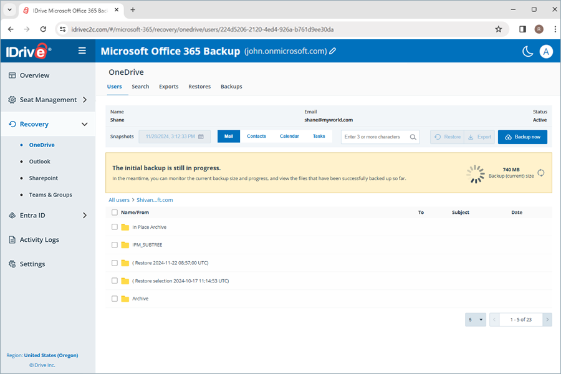This screenshot has height=374, width=561.
Task: Open the rows-per-page dropdown
Action: coord(476,320)
